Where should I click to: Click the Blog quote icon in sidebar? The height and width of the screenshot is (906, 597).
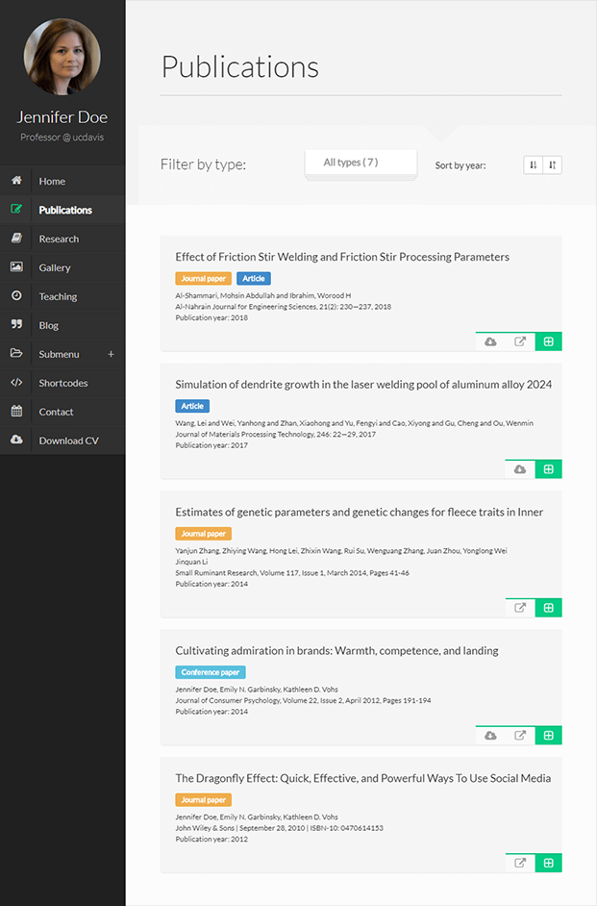[x=15, y=325]
